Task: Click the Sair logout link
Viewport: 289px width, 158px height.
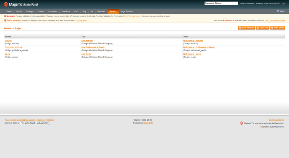Action: (x=284, y=3)
